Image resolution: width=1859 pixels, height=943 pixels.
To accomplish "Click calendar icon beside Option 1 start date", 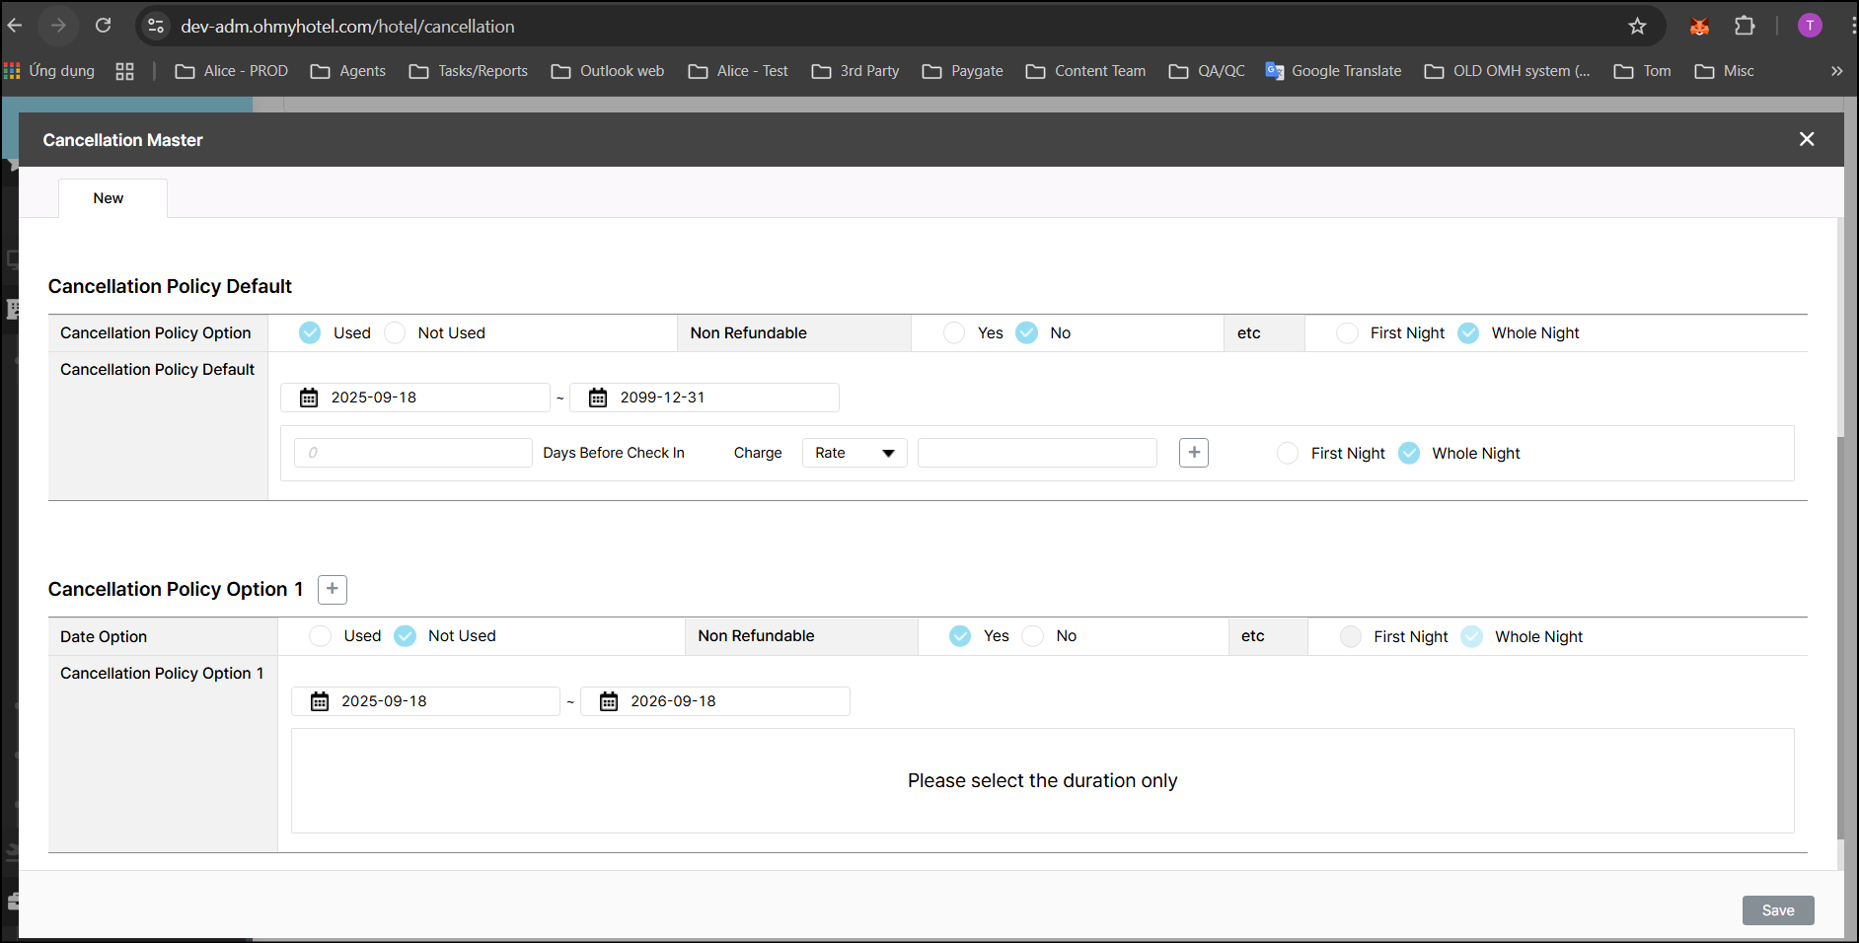I will pos(320,701).
